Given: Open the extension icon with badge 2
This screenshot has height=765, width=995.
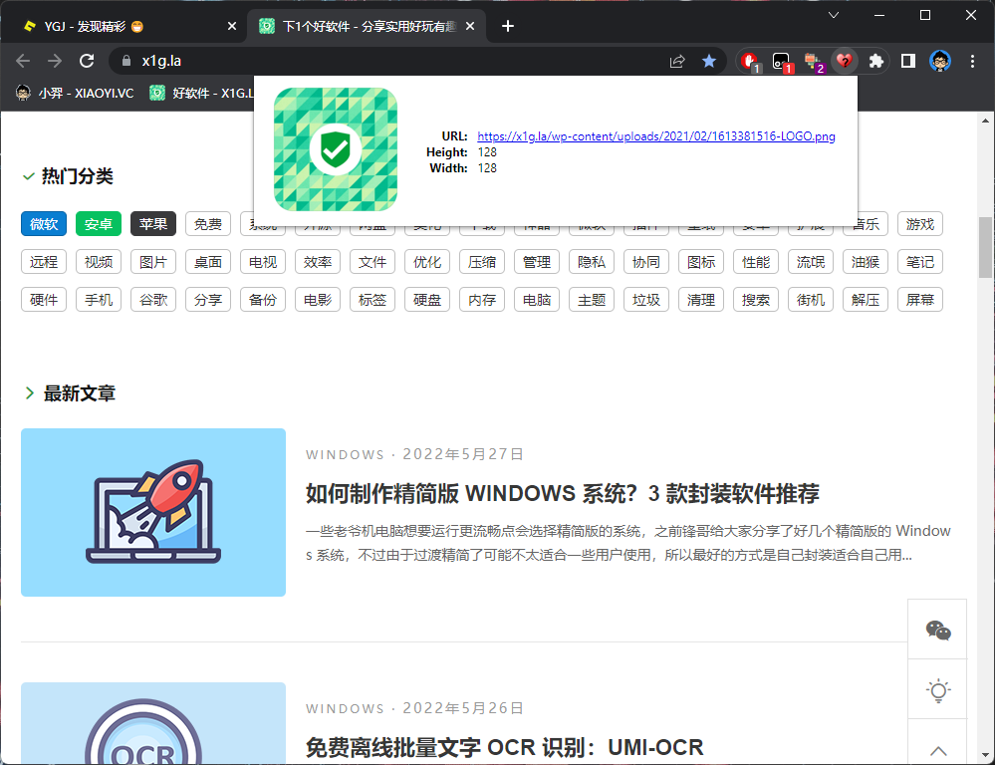Looking at the screenshot, I should point(812,61).
